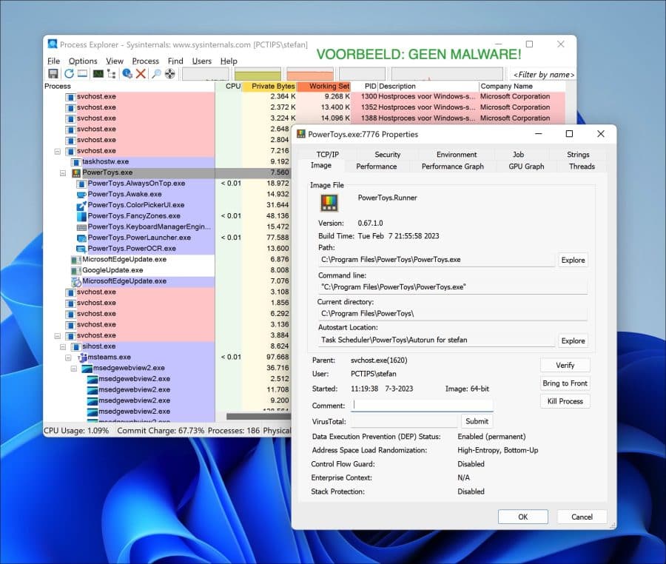666x564 pixels.
Task: Click the taskhostw.exe process icon
Action: [76, 162]
